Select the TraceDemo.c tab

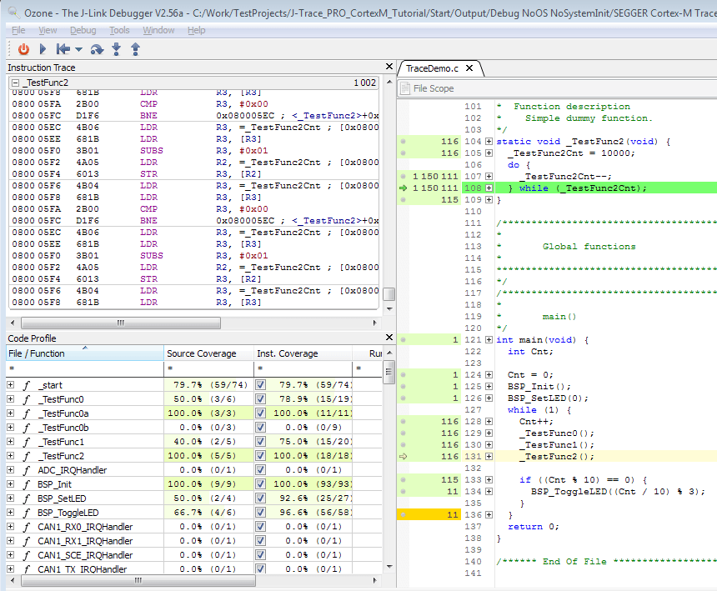click(x=432, y=68)
